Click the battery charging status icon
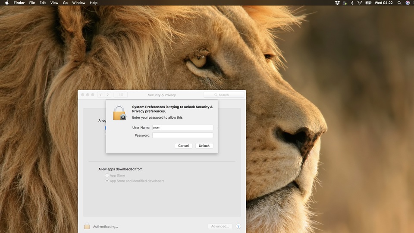 (x=368, y=3)
